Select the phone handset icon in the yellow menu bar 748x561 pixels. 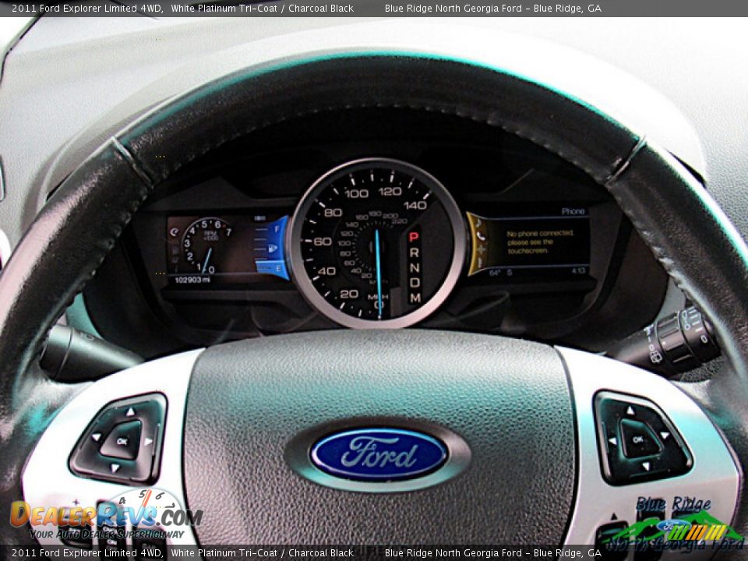tap(481, 235)
